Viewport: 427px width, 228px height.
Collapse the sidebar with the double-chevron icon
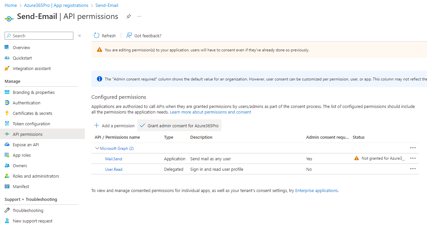(x=80, y=36)
